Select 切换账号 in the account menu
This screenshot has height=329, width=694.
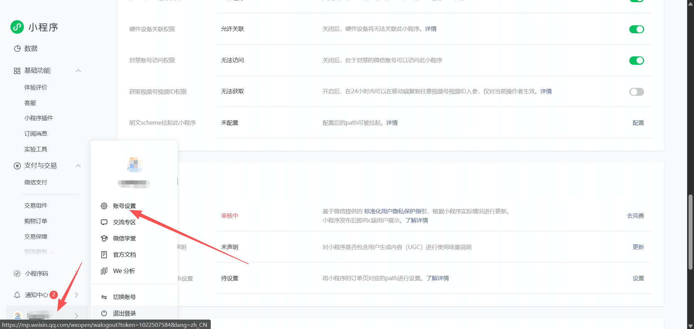point(124,297)
